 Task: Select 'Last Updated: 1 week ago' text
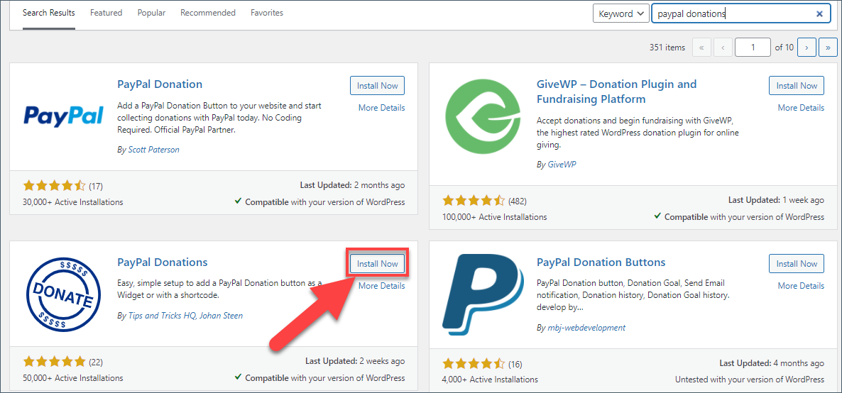[x=776, y=200]
